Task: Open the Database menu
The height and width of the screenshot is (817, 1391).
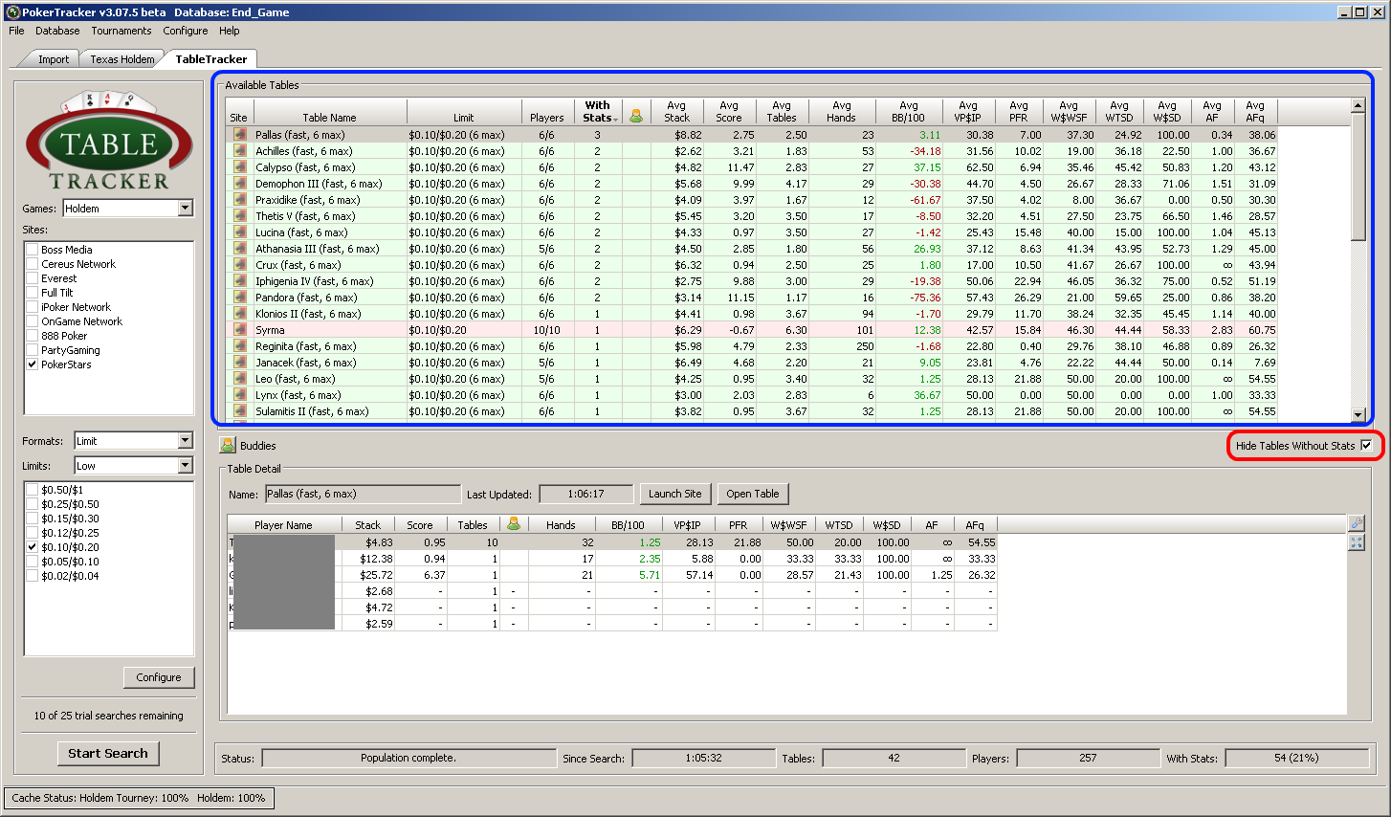Action: coord(57,31)
